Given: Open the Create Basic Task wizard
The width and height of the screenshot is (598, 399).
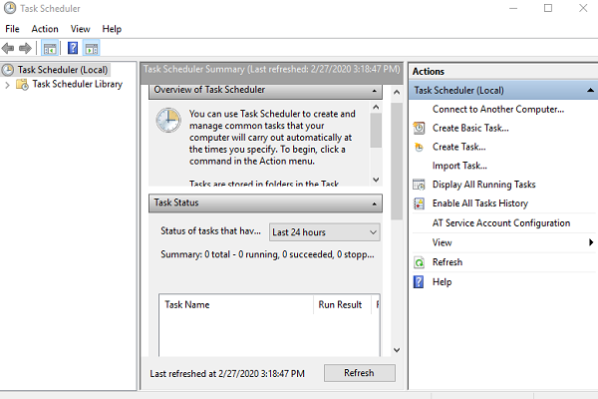Looking at the screenshot, I should 470,128.
